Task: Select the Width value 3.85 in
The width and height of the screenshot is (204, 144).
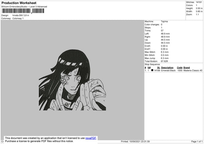Action: pyautogui.click(x=199, y=12)
